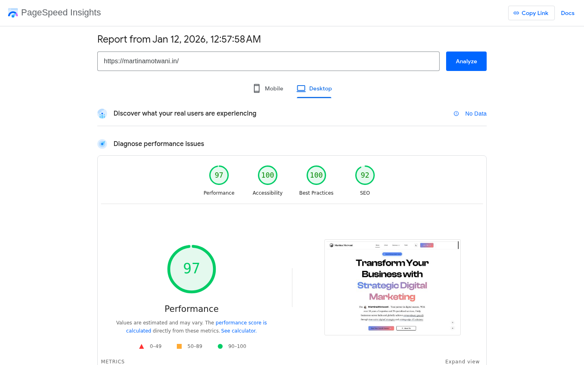Click the phone icon on the Mobile tab
584x365 pixels.
[256, 88]
